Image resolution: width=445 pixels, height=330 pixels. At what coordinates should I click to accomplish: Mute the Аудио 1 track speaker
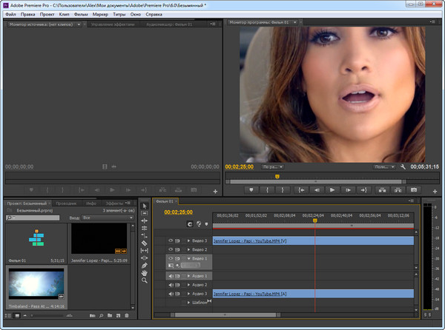coord(171,276)
